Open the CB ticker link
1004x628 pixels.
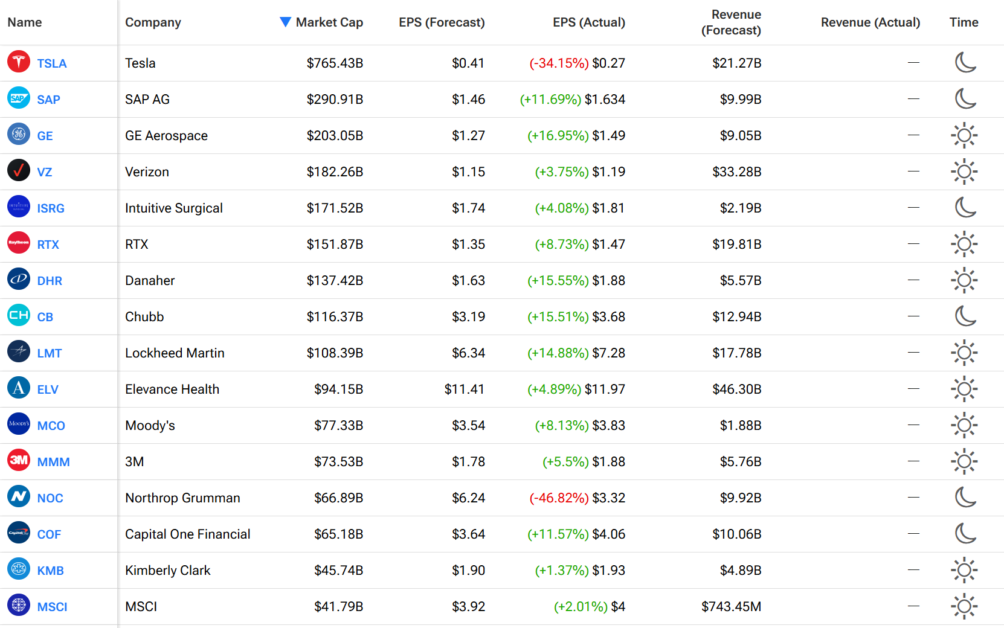point(45,317)
